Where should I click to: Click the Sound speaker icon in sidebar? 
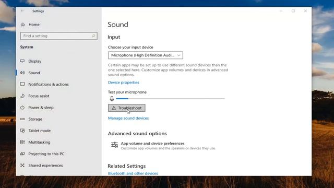click(22, 73)
